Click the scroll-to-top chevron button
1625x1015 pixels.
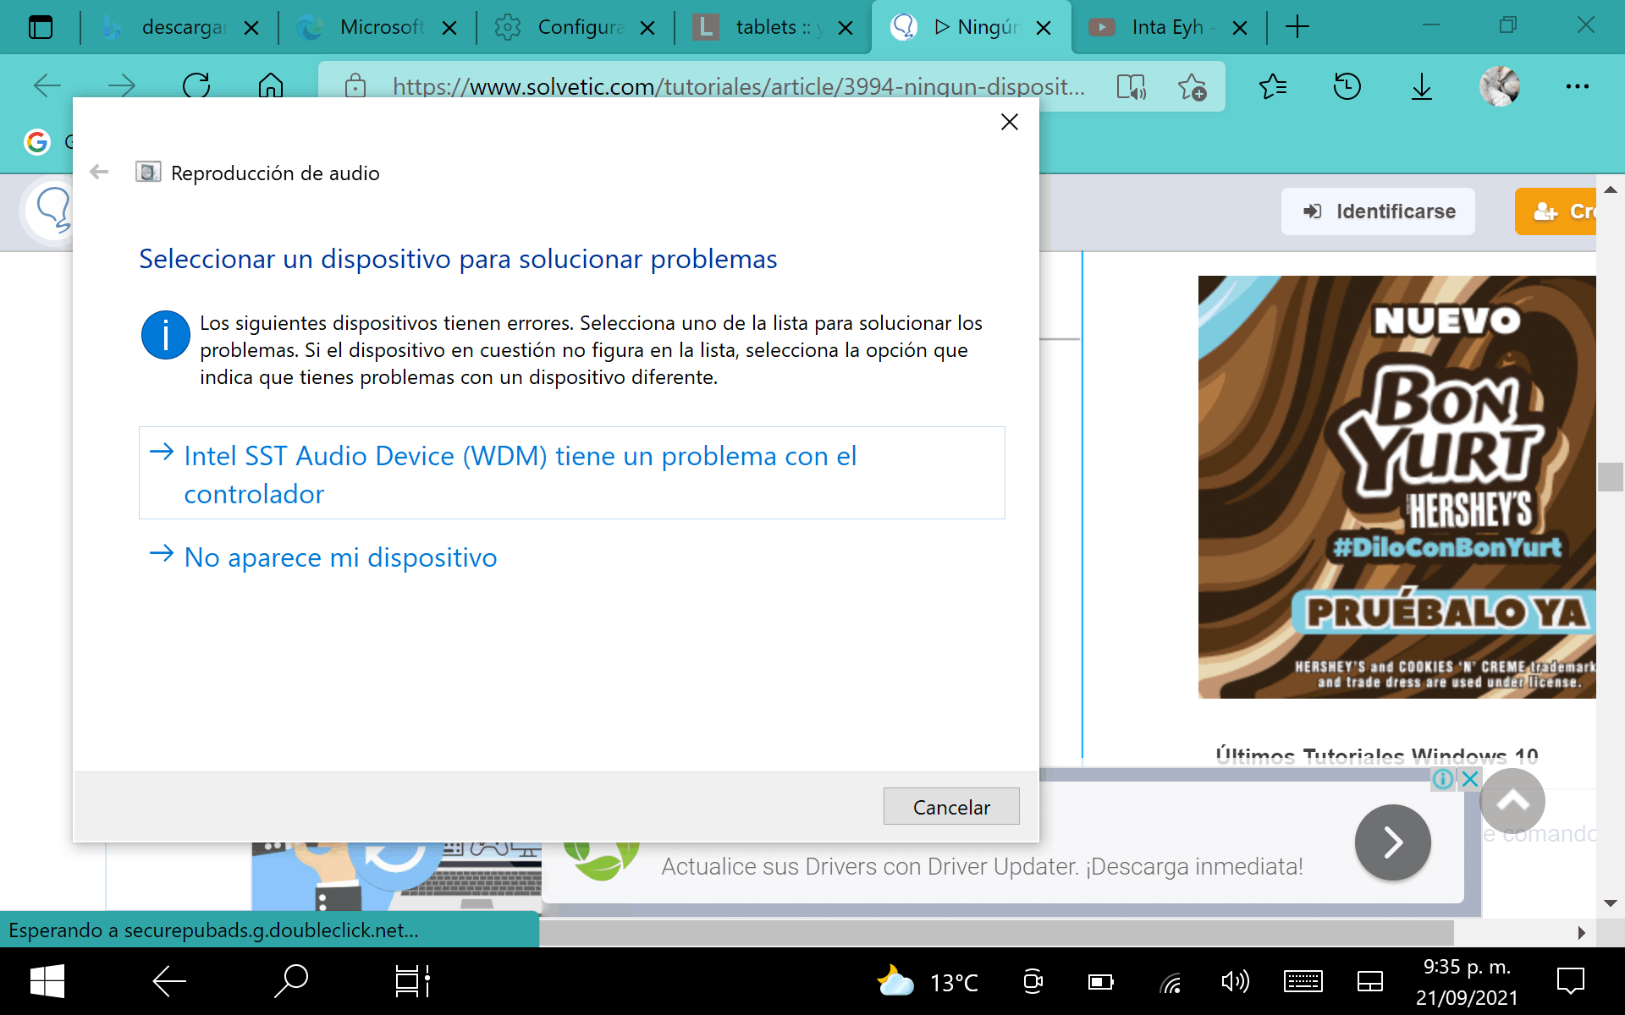tap(1512, 801)
